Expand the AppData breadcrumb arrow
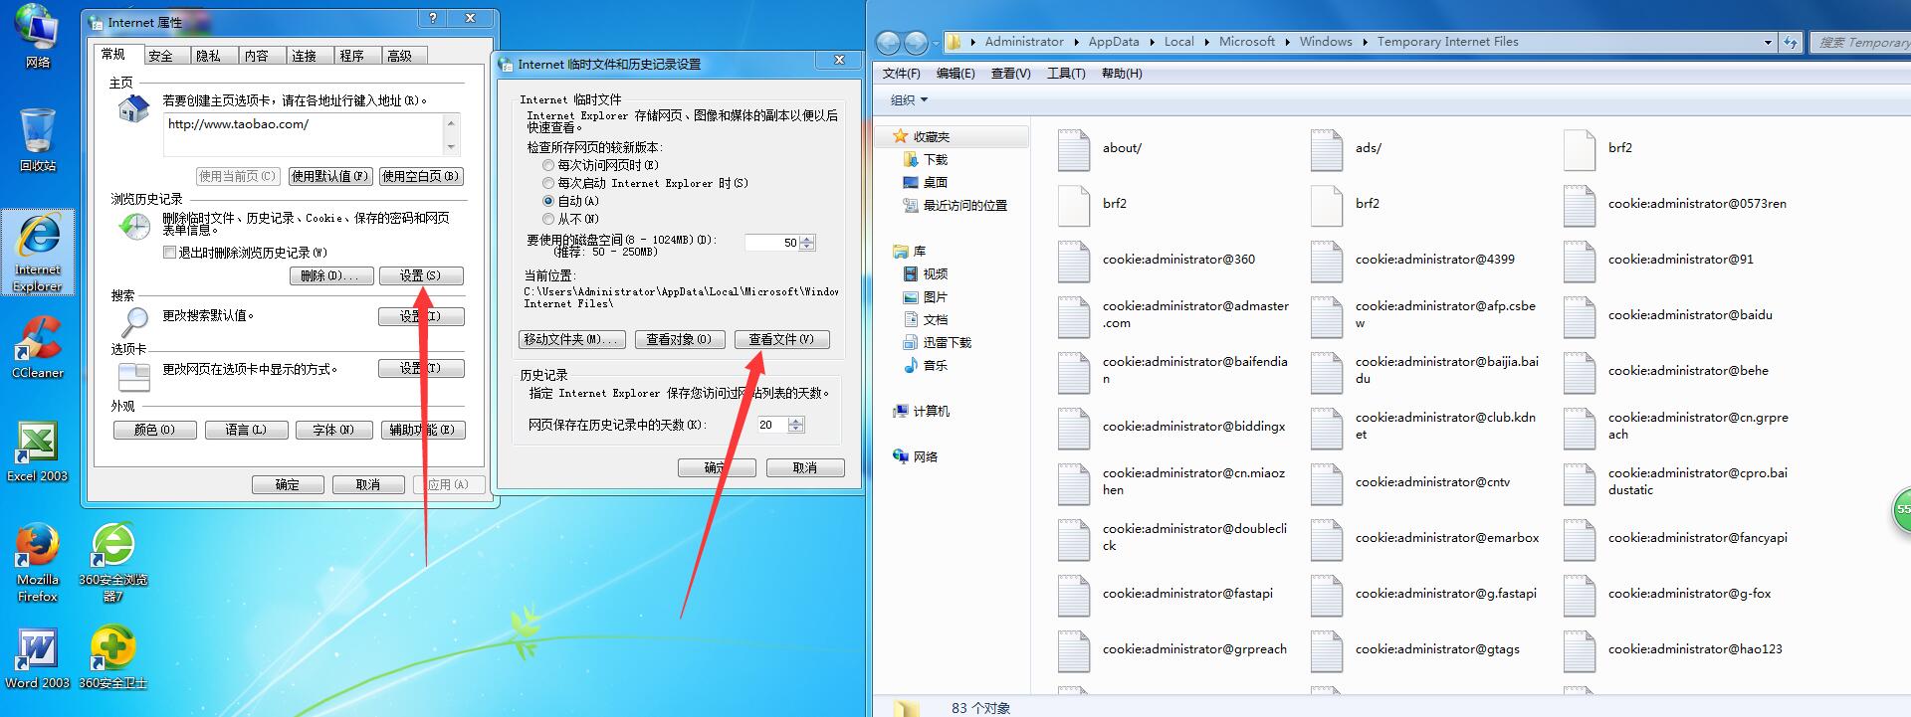The width and height of the screenshot is (1911, 717). [x=1152, y=42]
